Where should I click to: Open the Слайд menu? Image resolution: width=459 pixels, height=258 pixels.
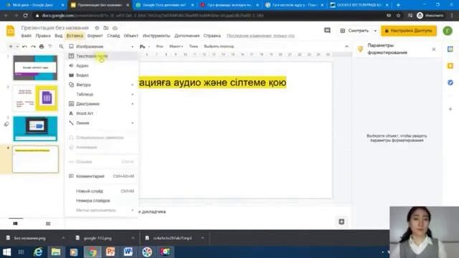[113, 36]
